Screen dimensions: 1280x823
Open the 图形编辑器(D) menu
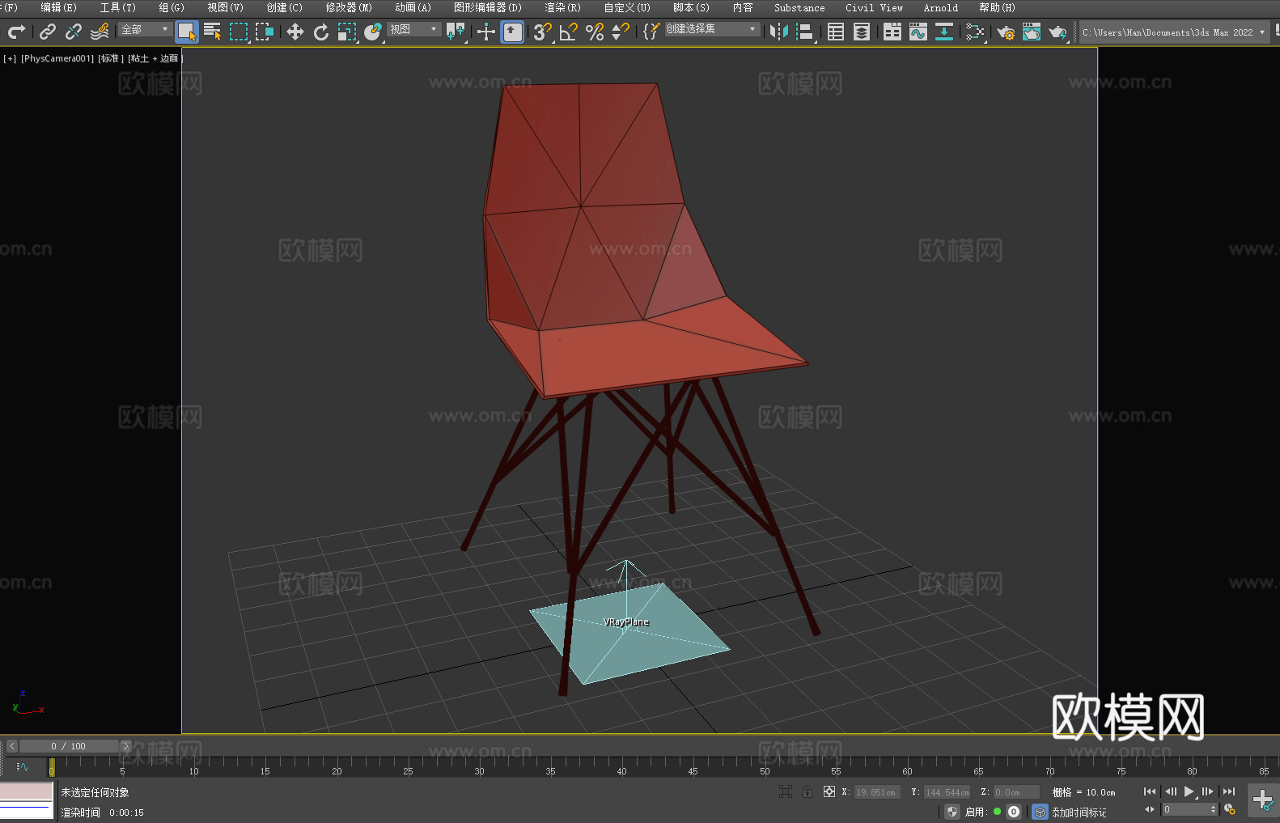pyautogui.click(x=487, y=7)
